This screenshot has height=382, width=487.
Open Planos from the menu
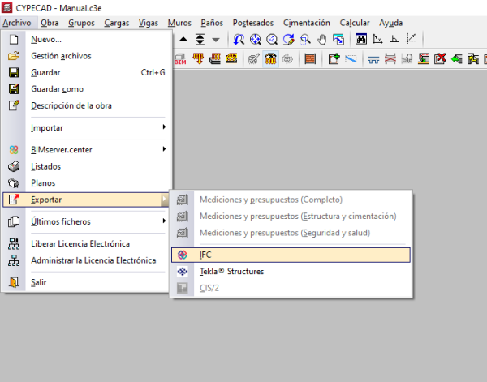click(x=86, y=183)
